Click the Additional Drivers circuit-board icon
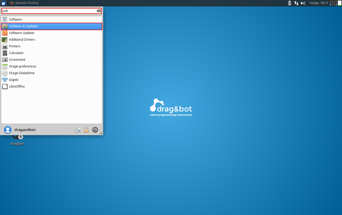 [x=5, y=39]
